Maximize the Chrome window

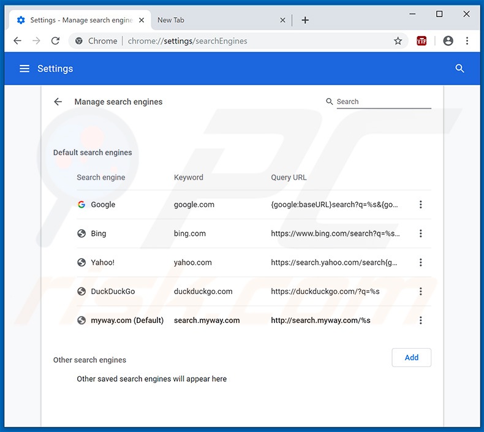point(439,14)
